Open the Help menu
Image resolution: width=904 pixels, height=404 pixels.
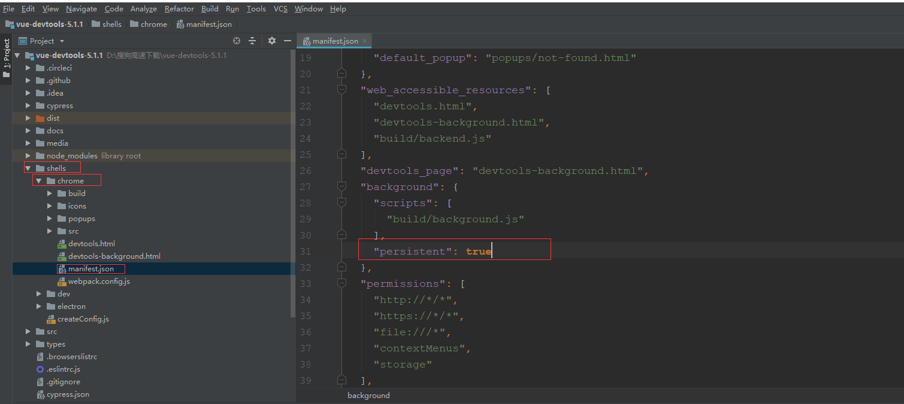(x=338, y=8)
